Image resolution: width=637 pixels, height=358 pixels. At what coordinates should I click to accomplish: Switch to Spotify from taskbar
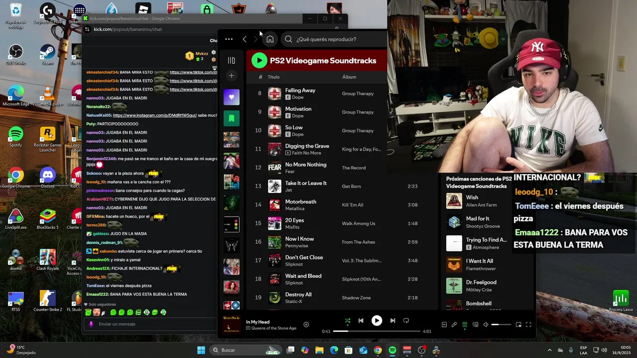(392, 350)
